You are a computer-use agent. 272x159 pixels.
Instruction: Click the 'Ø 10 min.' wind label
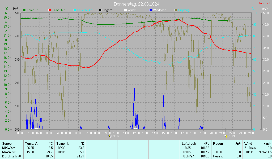pos(250,148)
